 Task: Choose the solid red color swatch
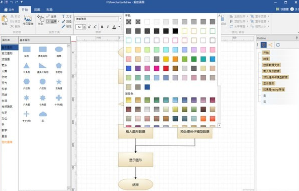point(166,68)
